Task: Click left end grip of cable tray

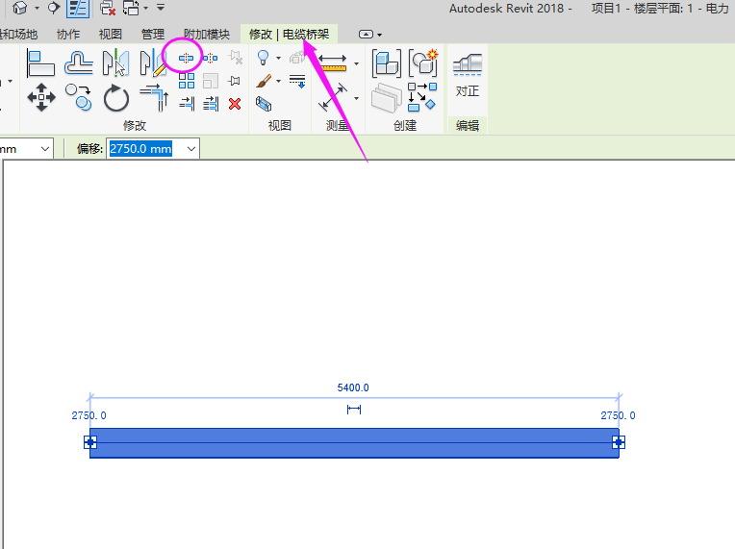Action: (90, 441)
